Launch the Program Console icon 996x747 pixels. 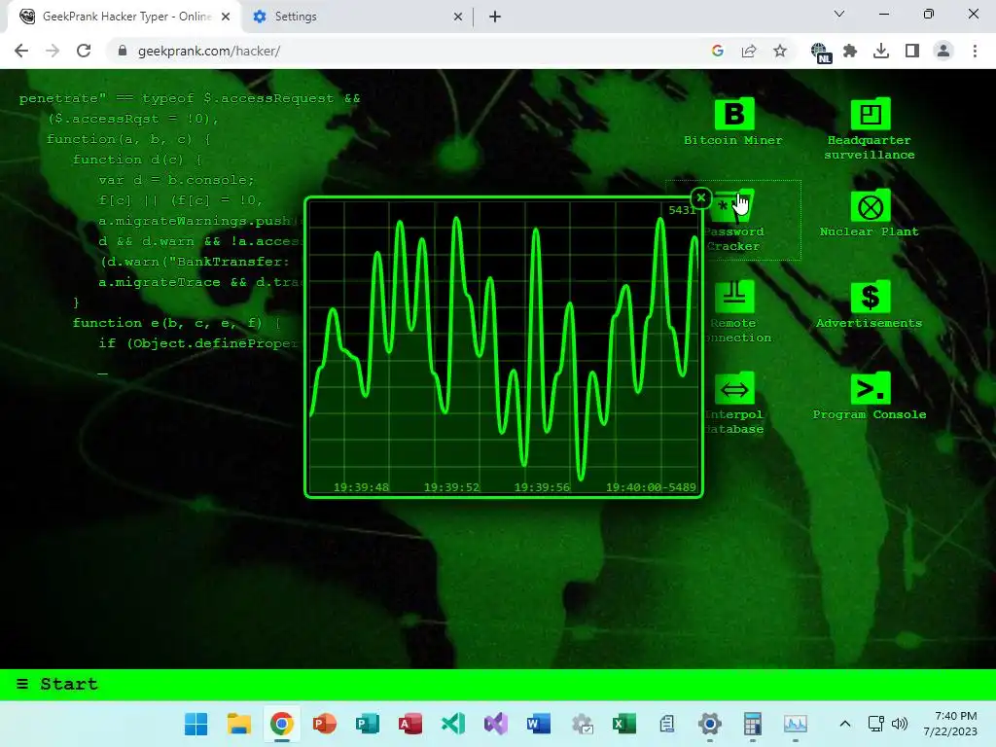[x=871, y=389]
